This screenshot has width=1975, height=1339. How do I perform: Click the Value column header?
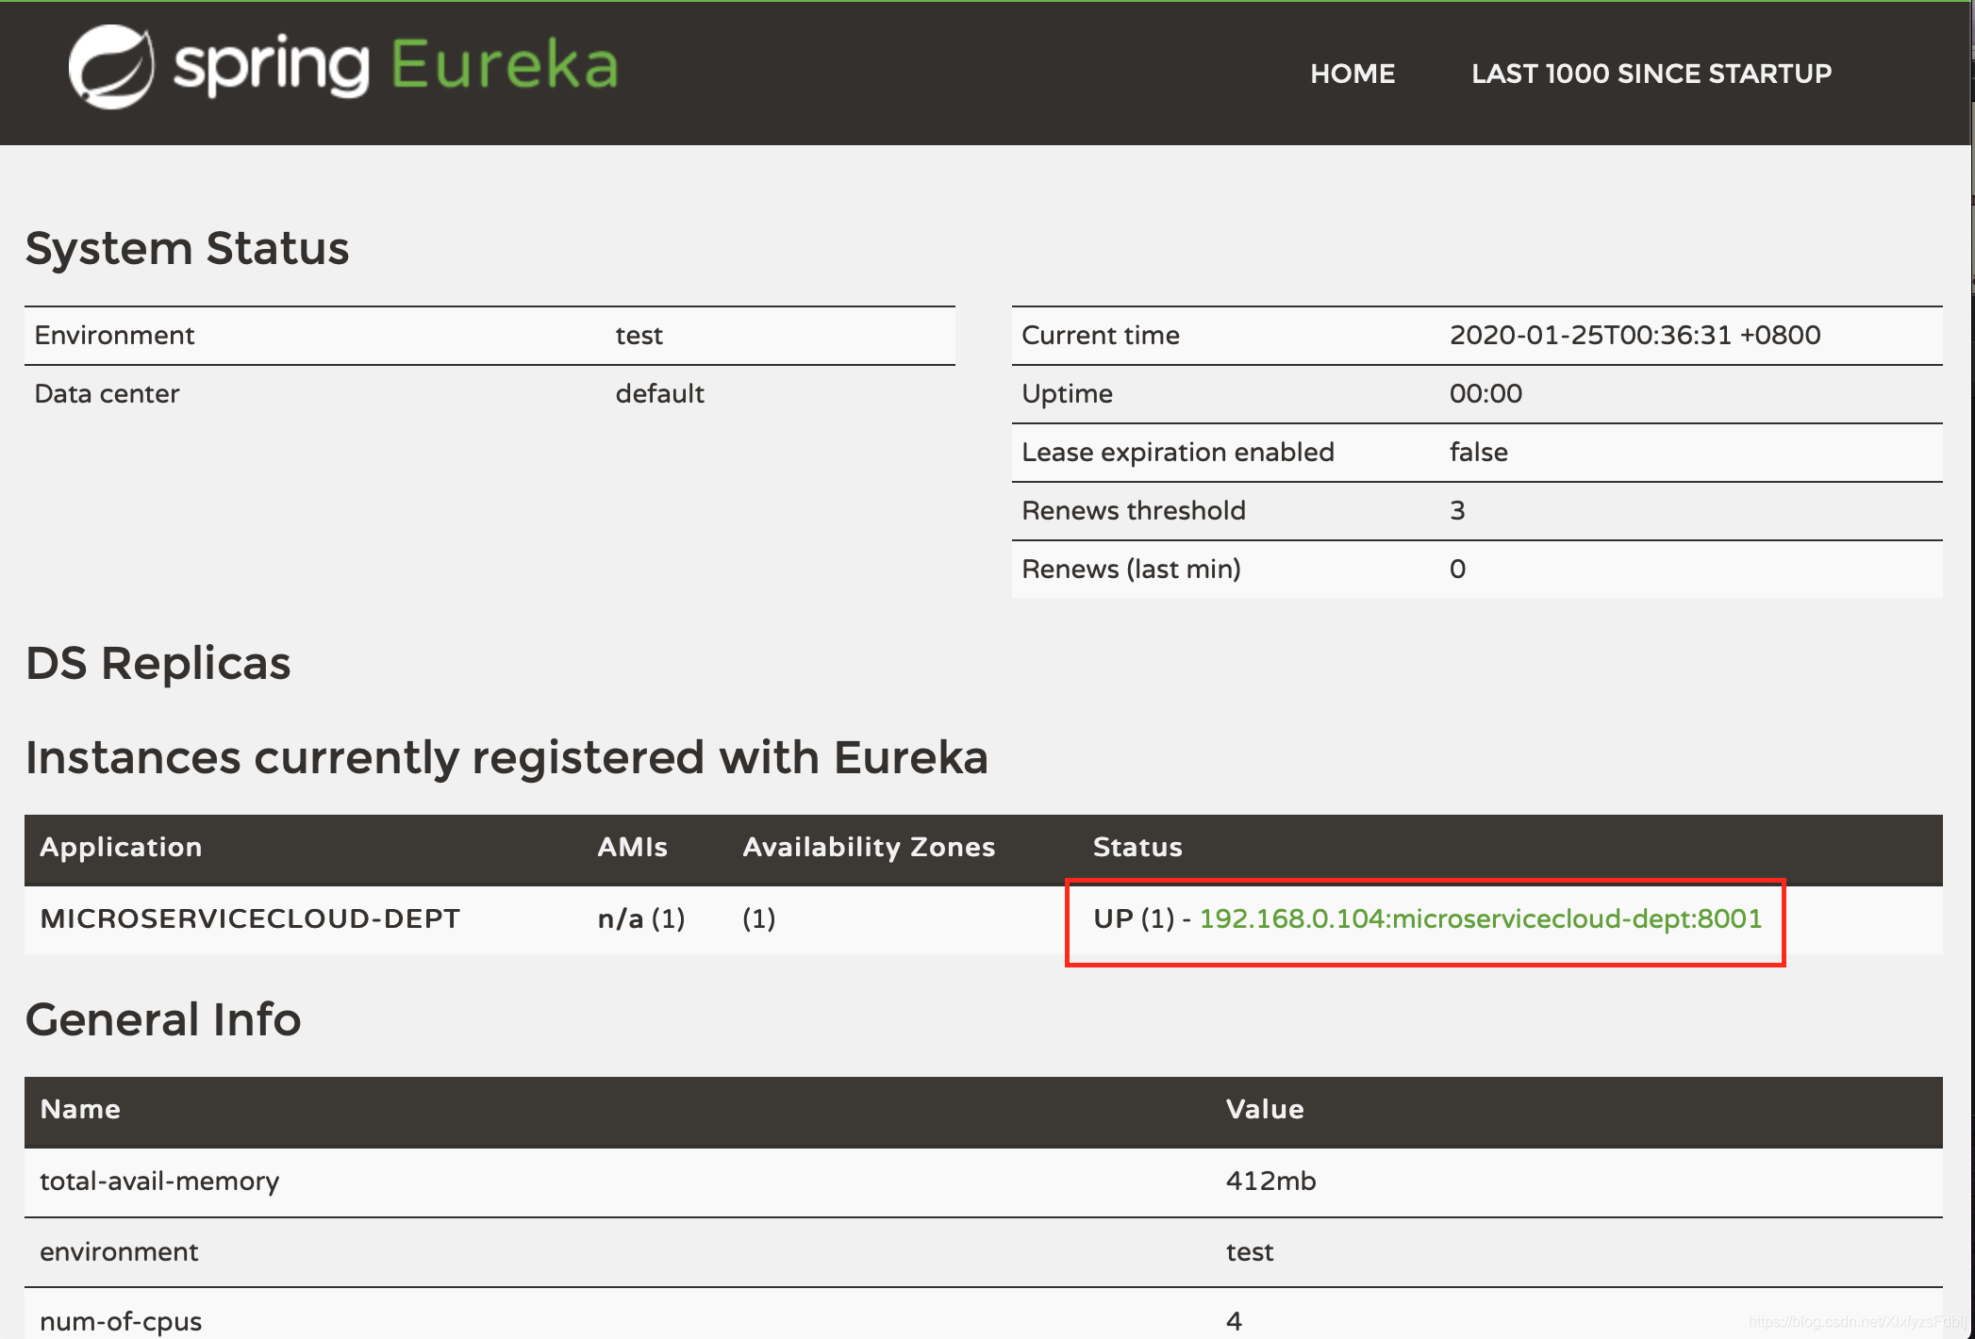click(x=1265, y=1110)
